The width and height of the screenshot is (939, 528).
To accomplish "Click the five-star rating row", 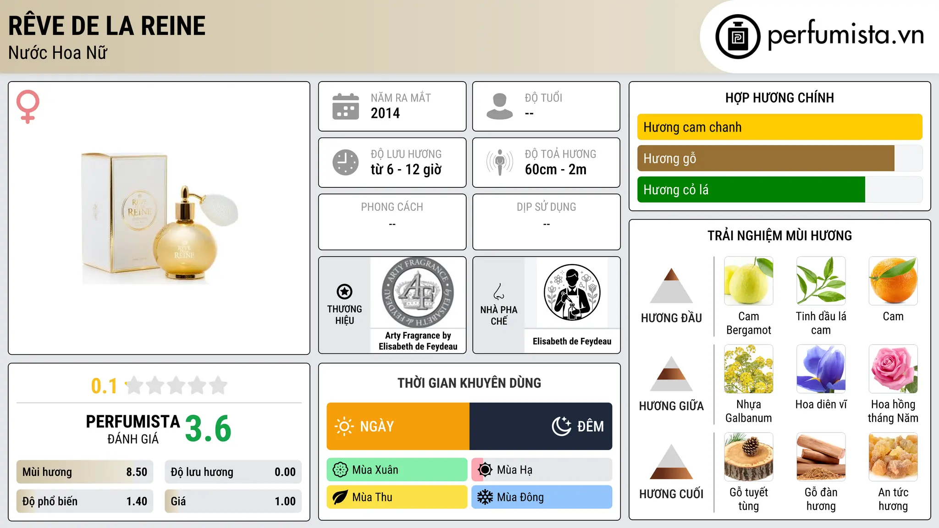I will (x=177, y=385).
